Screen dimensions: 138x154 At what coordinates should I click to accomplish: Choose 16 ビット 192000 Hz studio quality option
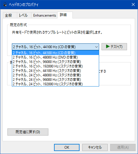[x=55, y=66]
